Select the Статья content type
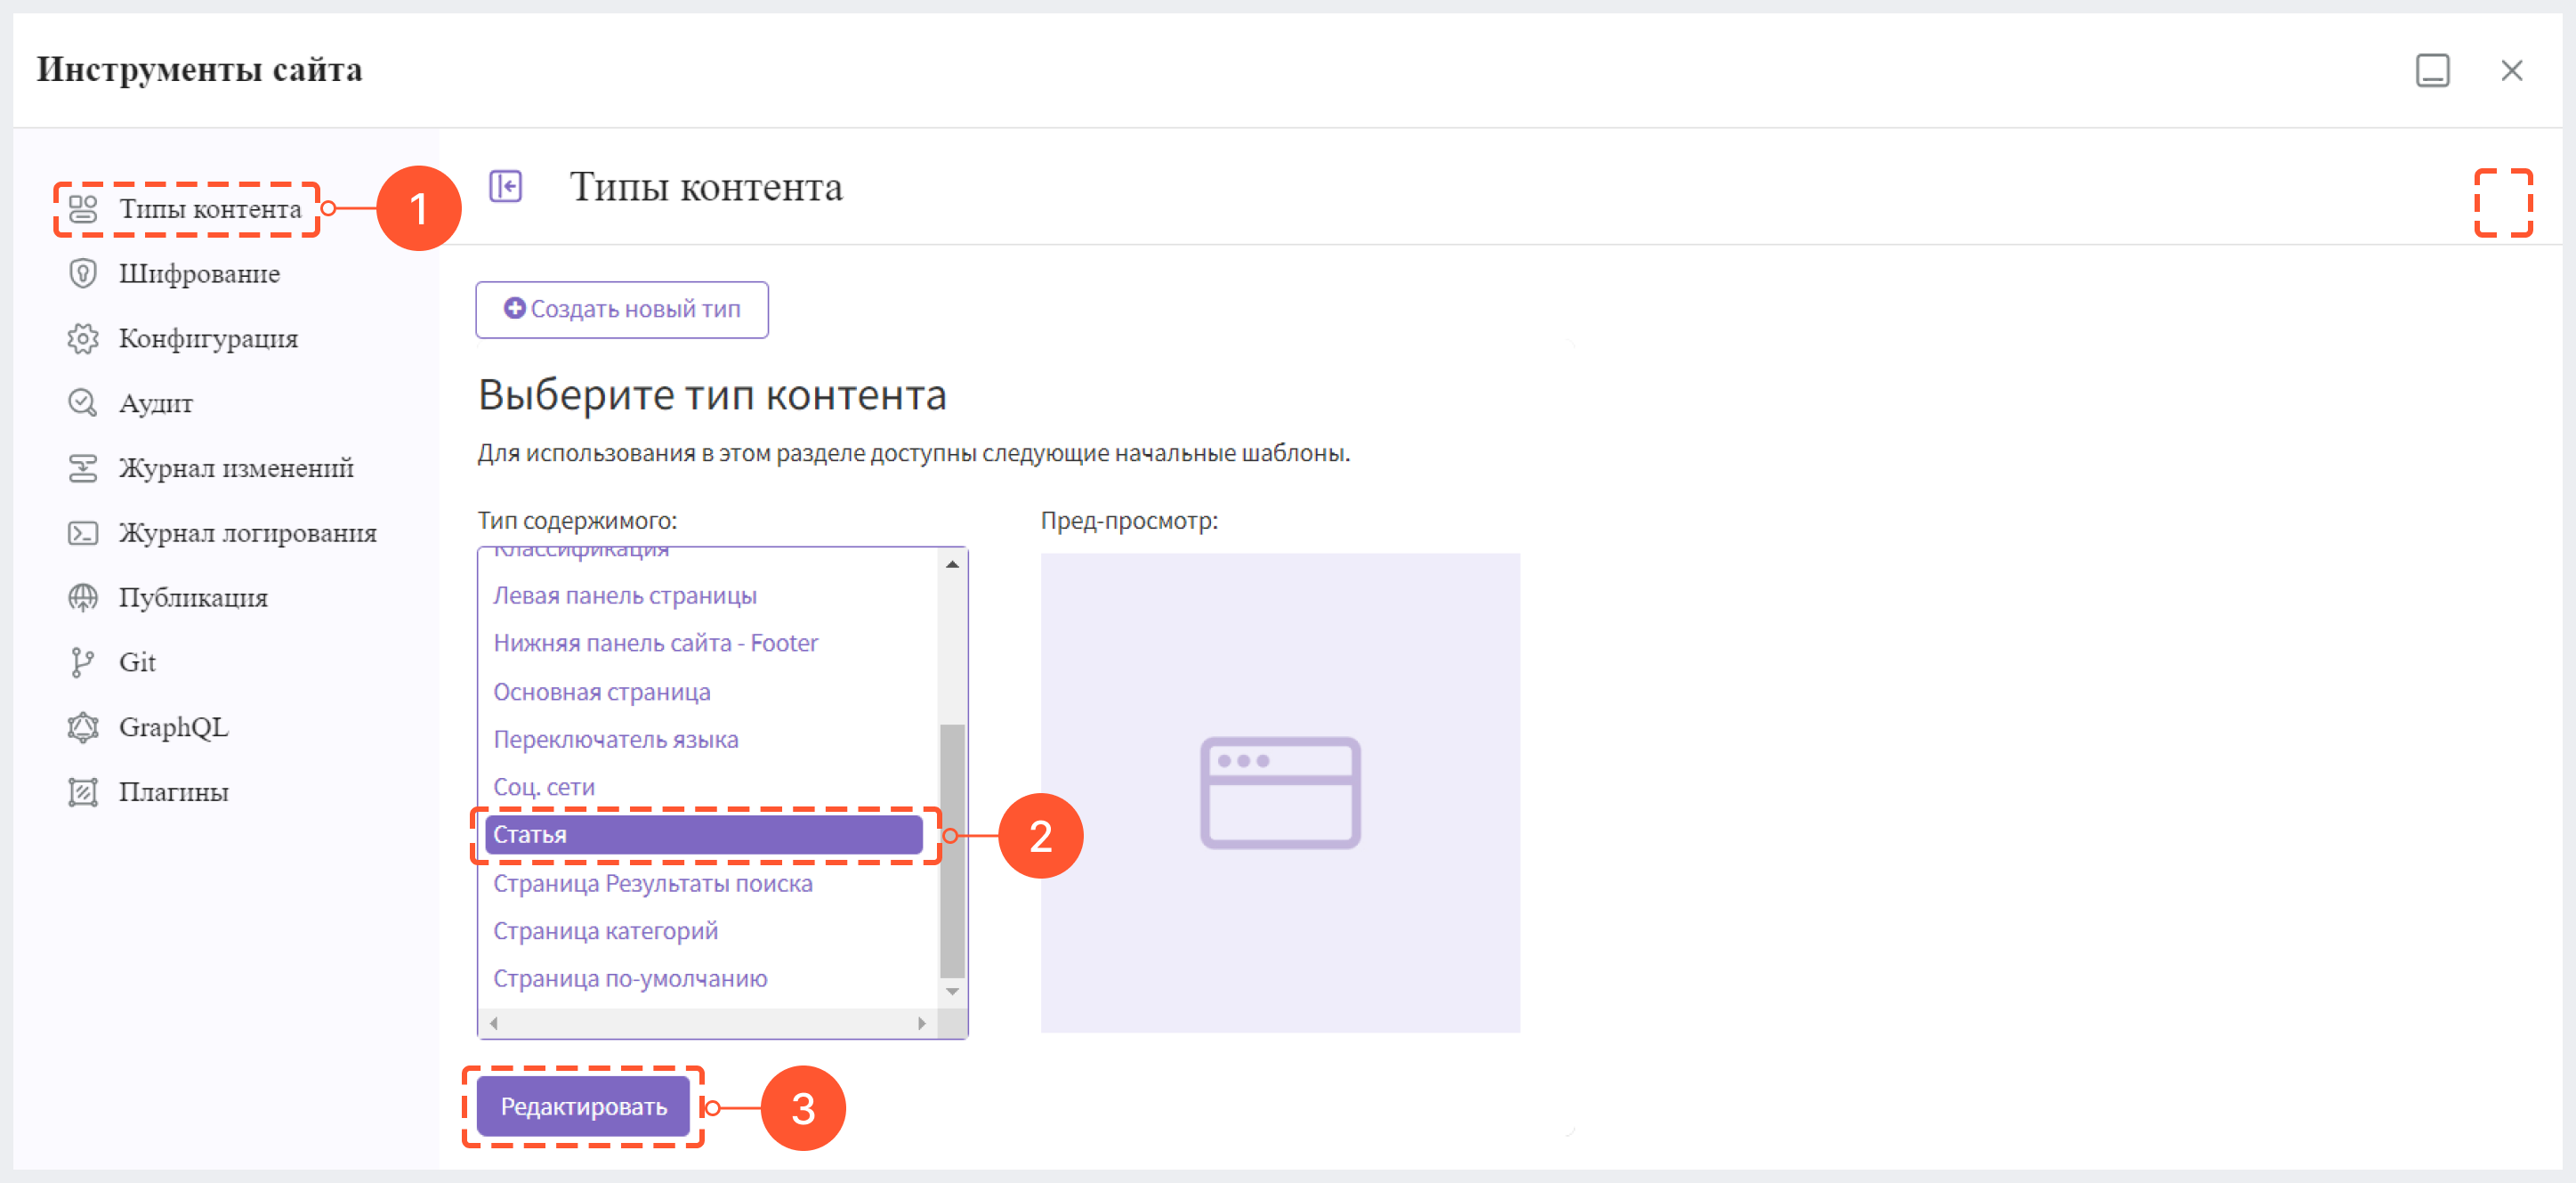The width and height of the screenshot is (2576, 1183). pyautogui.click(x=703, y=835)
